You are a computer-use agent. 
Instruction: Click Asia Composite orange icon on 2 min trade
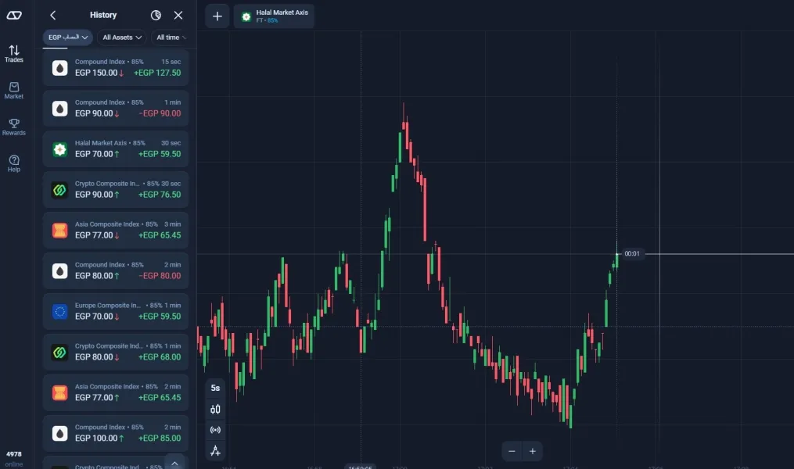(59, 392)
